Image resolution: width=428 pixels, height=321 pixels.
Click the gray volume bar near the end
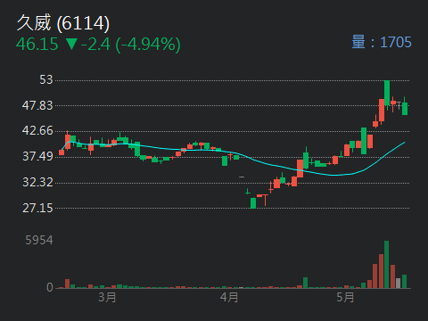point(399,284)
